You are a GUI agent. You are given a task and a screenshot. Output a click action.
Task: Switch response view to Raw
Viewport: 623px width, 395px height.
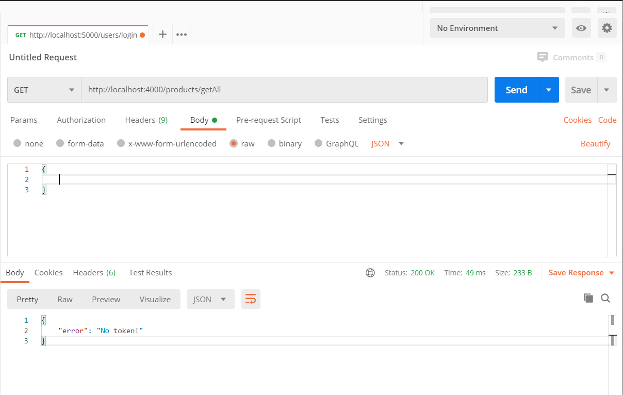point(65,299)
